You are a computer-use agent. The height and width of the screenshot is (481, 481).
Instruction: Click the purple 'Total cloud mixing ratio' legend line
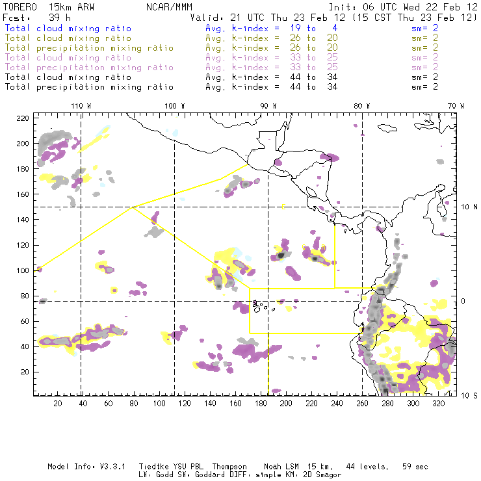tap(68, 58)
